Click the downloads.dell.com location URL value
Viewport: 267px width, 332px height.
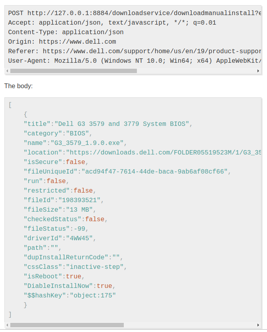point(163,152)
